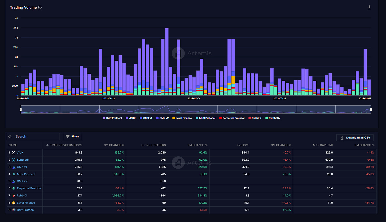Click the magnifier icon in Search box
This screenshot has width=386, height=222.
click(x=10, y=137)
